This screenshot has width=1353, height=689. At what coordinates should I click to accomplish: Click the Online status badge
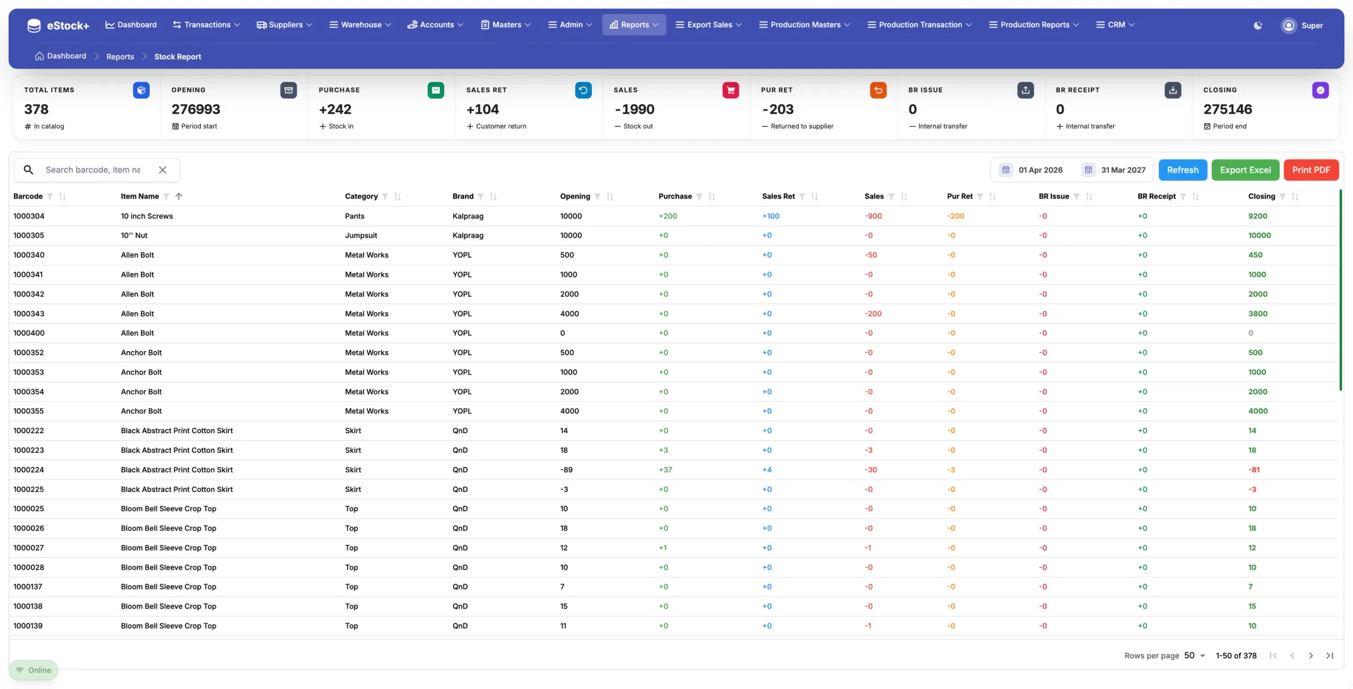click(33, 670)
